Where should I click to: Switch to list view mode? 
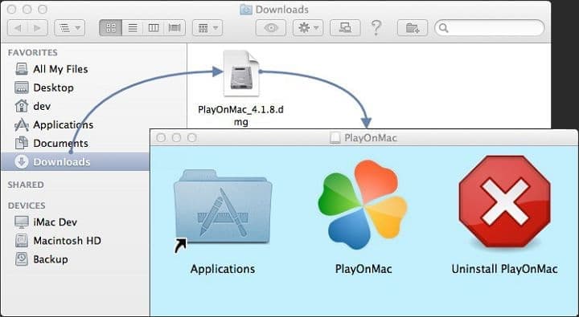133,28
